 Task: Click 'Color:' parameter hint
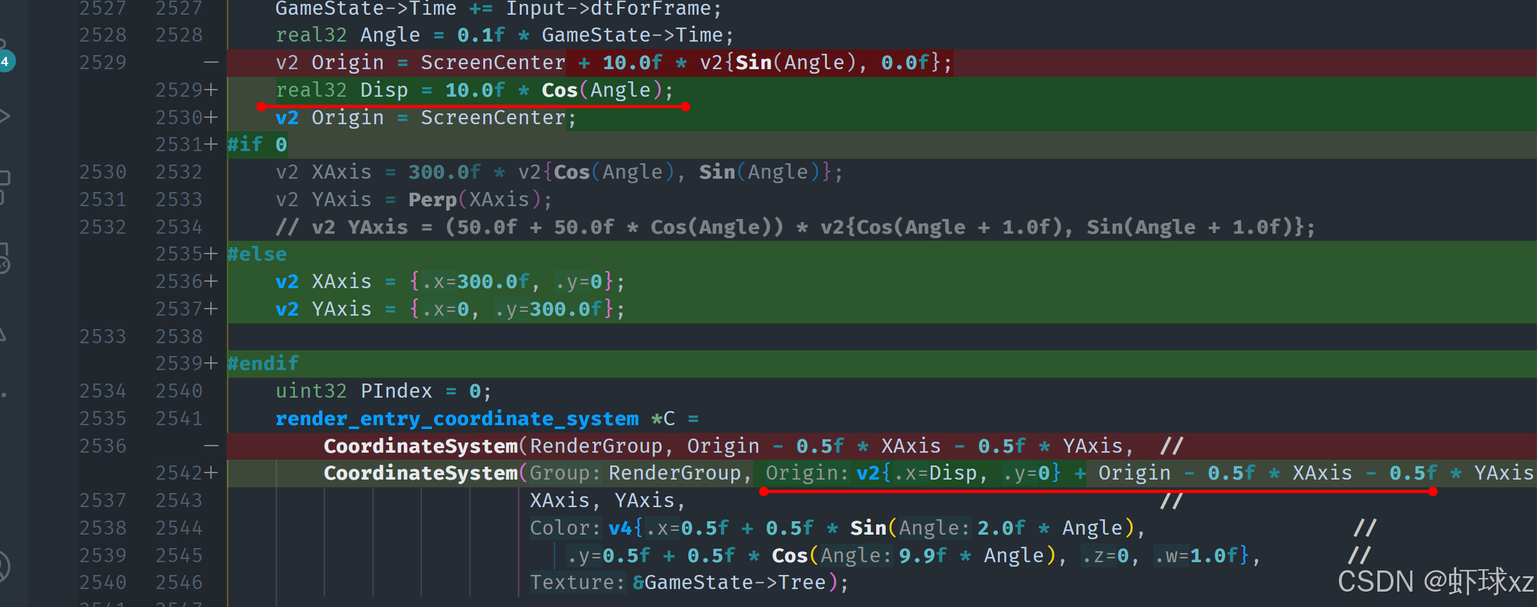point(565,528)
